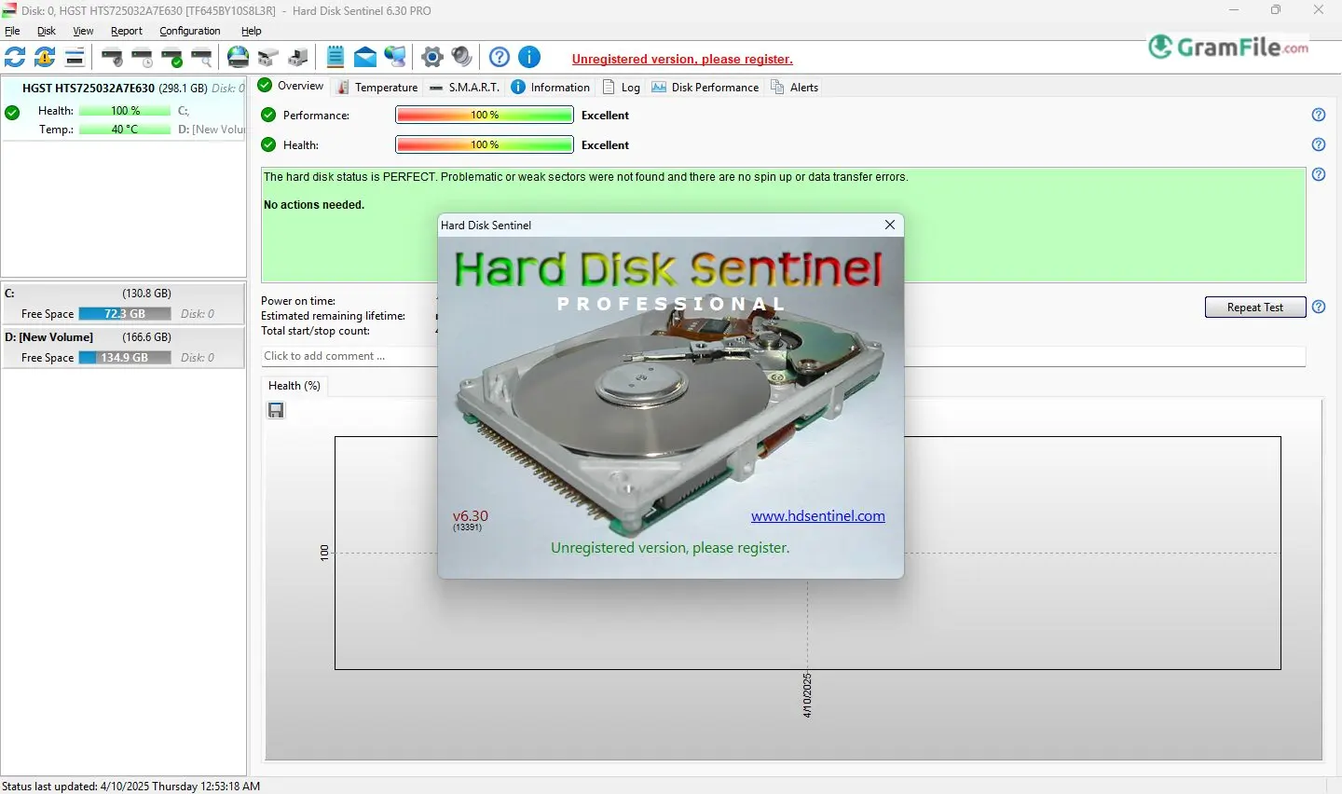This screenshot has width=1342, height=794.
Task: Open the Disk menu
Action: click(47, 31)
